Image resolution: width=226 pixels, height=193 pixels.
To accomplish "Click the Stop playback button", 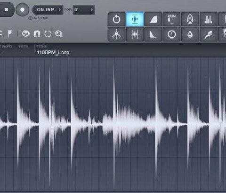I will click(x=6, y=10).
